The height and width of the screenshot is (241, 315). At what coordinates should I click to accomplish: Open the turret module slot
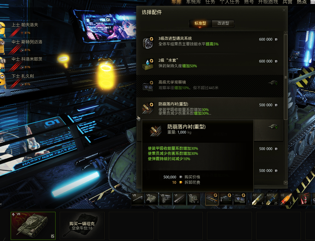(x=151, y=199)
